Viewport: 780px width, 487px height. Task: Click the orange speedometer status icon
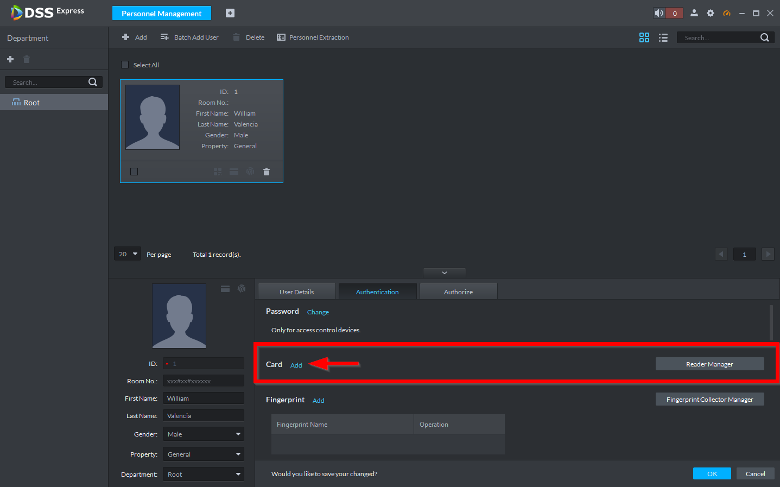click(727, 13)
